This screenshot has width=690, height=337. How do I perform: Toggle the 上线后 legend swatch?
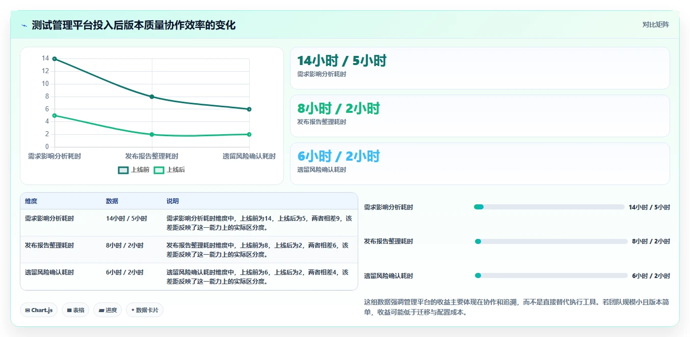point(159,170)
